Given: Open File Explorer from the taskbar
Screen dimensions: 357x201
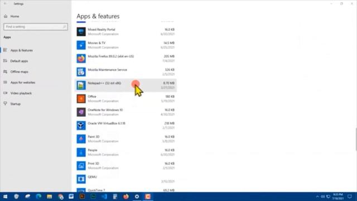Looking at the screenshot, I should [x=50, y=197].
